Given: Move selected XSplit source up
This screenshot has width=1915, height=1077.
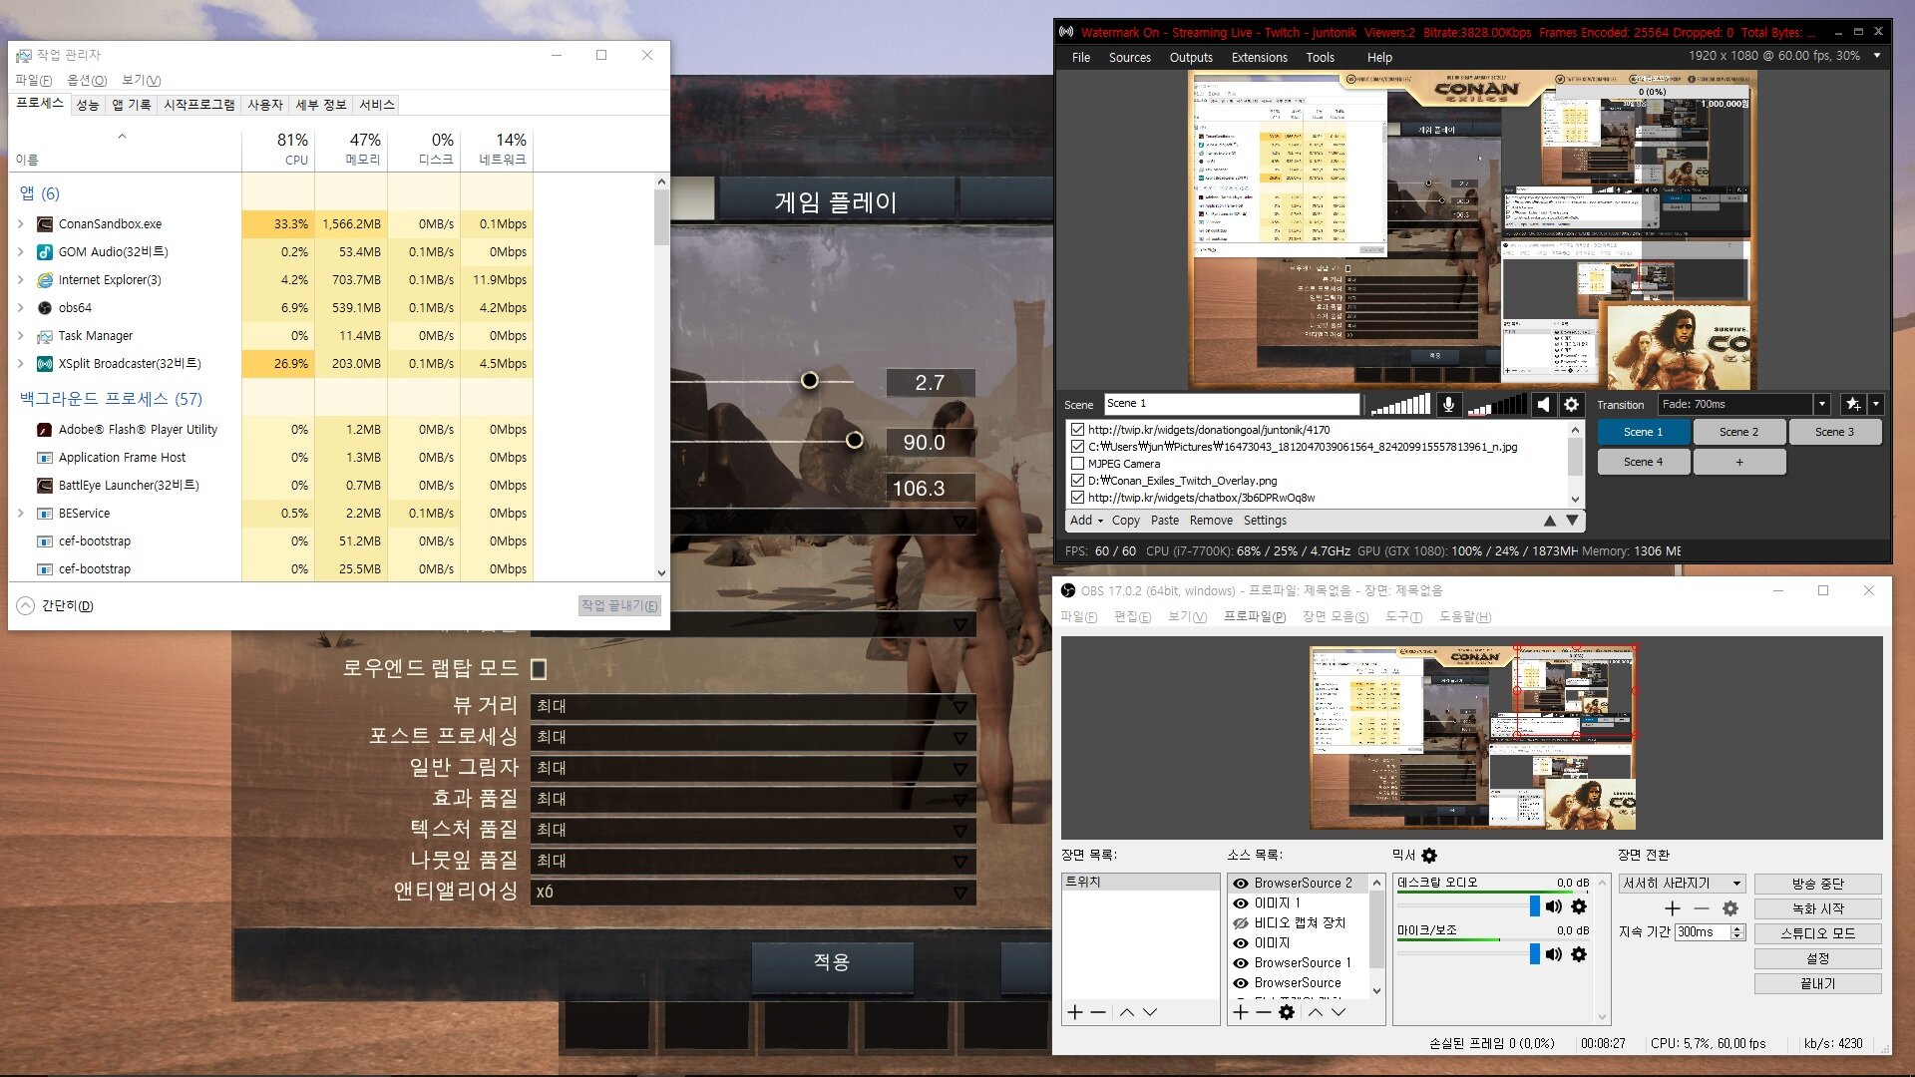Looking at the screenshot, I should (1549, 521).
